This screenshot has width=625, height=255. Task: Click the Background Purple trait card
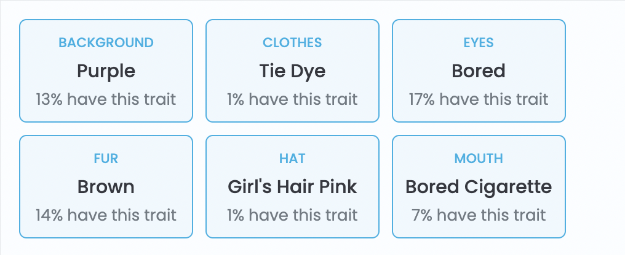coord(106,70)
